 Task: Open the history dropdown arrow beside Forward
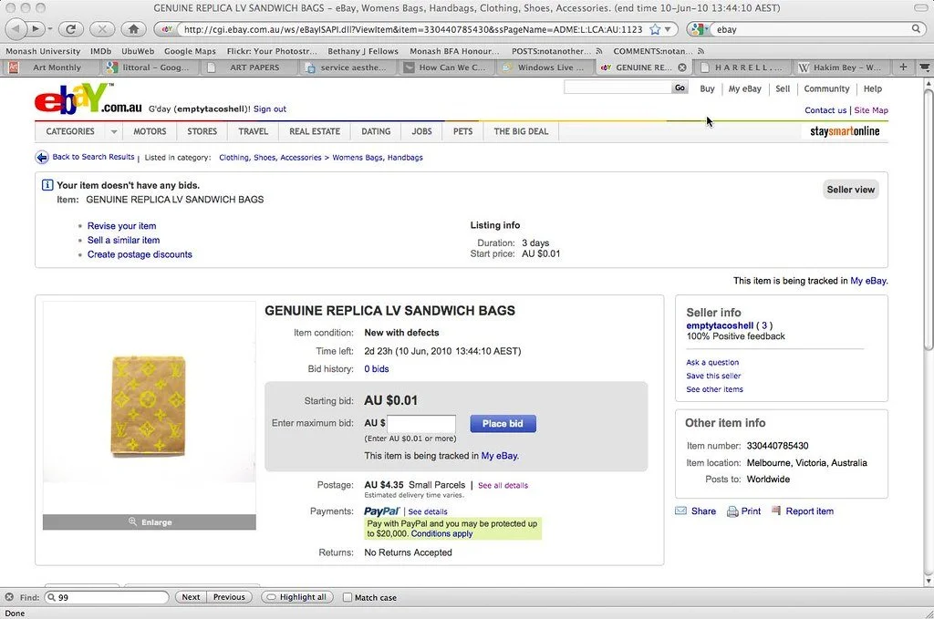pos(50,28)
